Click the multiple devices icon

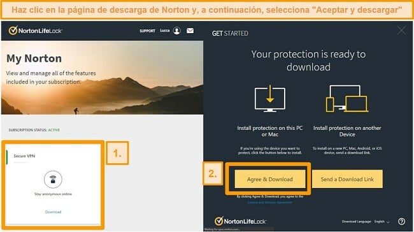pyautogui.click(x=347, y=98)
